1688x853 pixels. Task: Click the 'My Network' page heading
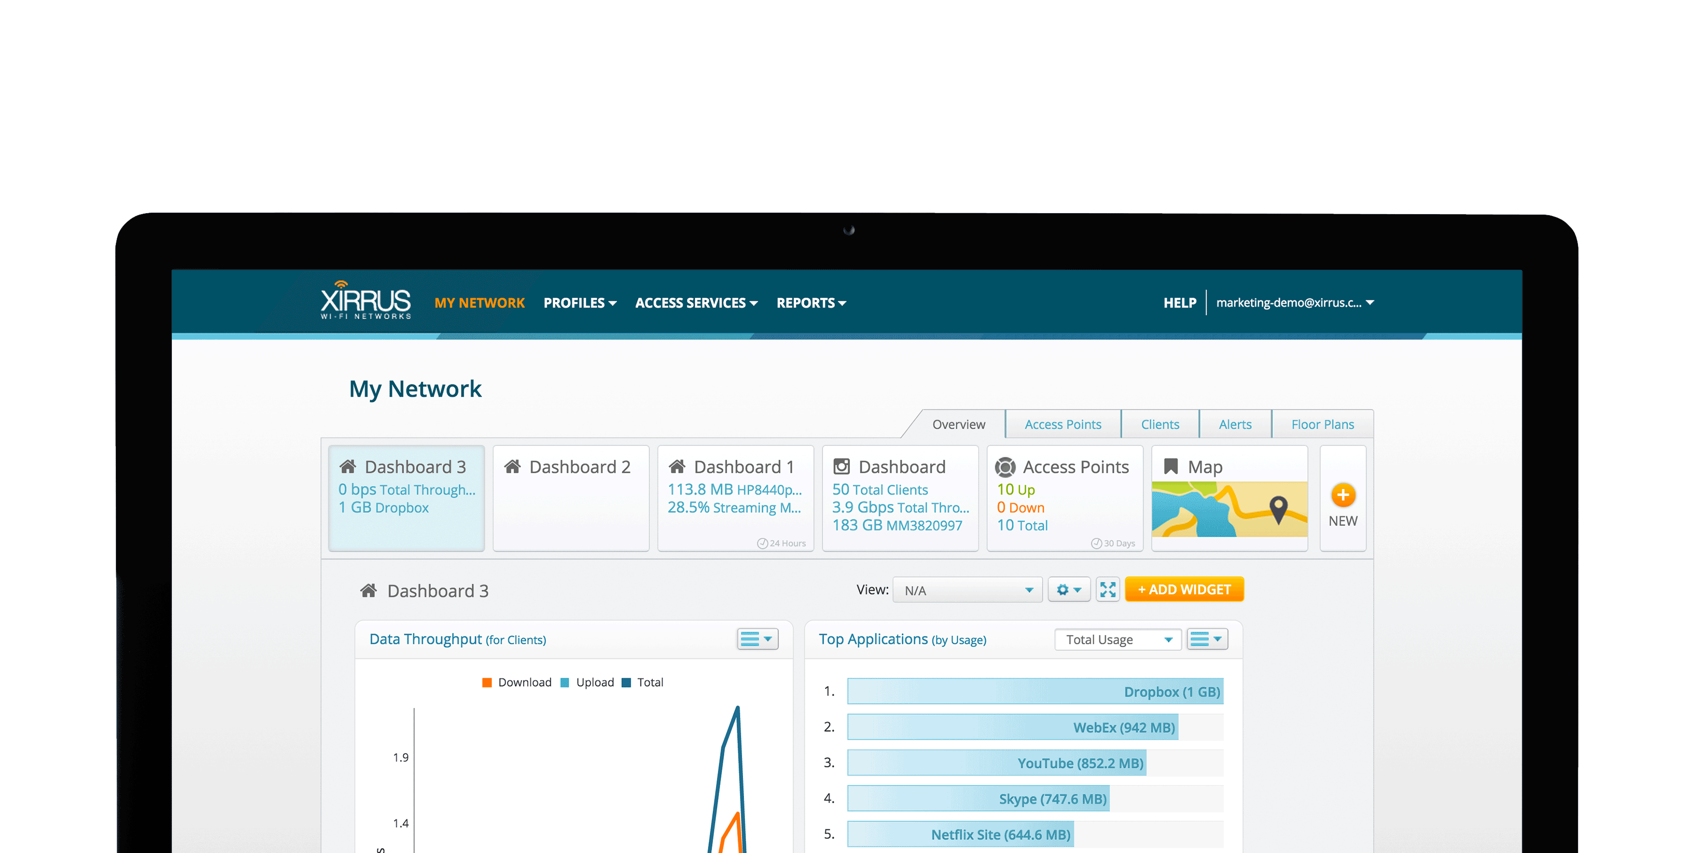(x=415, y=389)
